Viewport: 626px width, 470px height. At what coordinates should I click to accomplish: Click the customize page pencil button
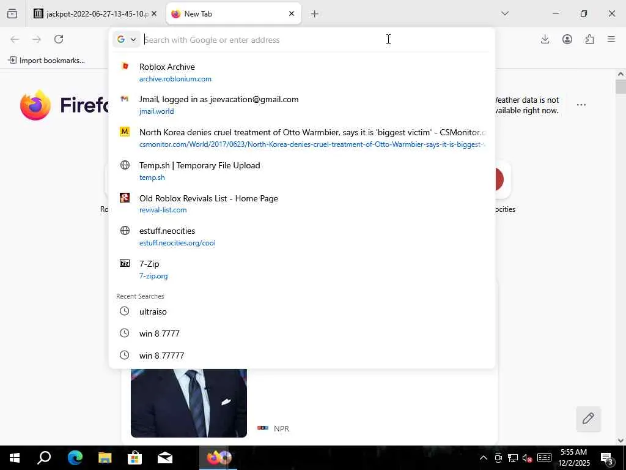(x=588, y=419)
